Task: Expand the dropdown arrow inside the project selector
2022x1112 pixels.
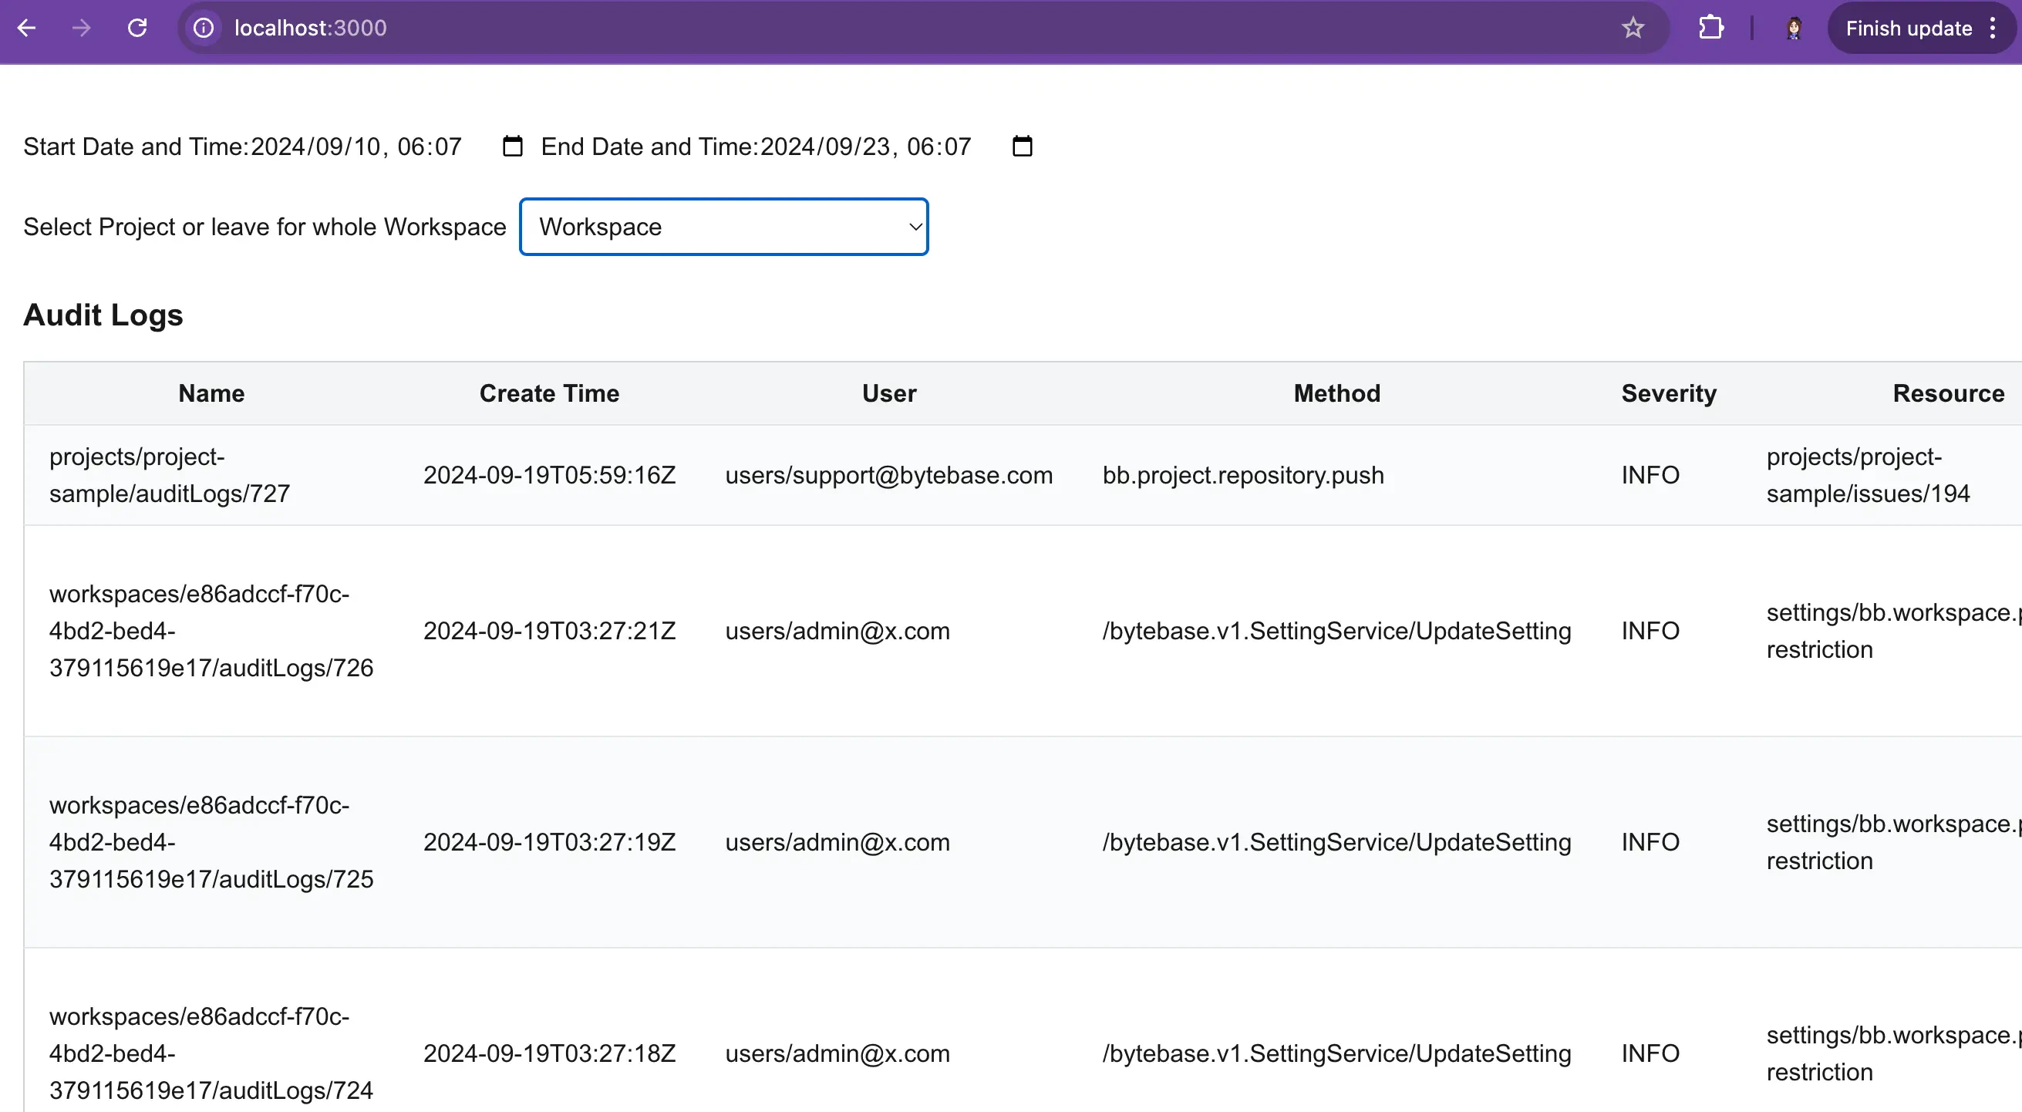Action: tap(915, 227)
